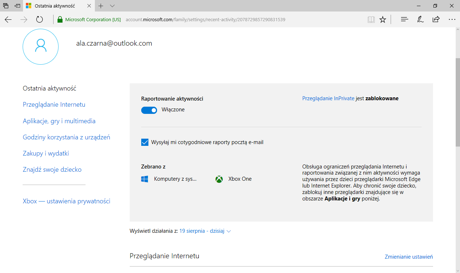
Task: Expand the date range 19 sierpnia dropdown
Action: (x=205, y=231)
